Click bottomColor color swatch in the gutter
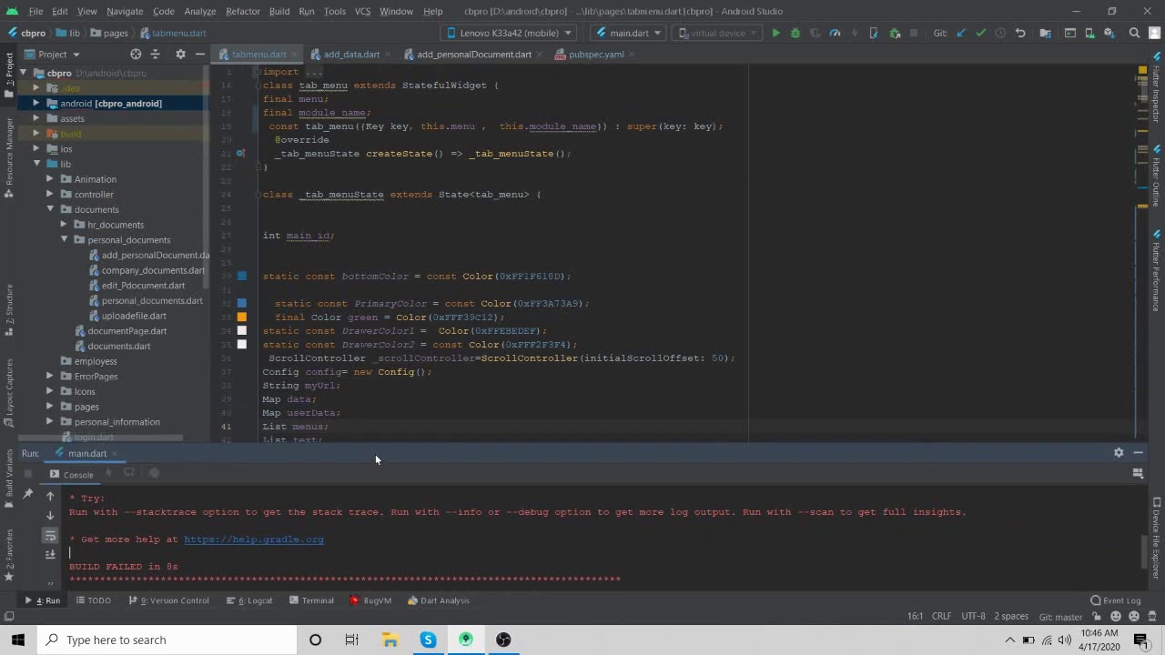The height and width of the screenshot is (655, 1165). point(242,276)
